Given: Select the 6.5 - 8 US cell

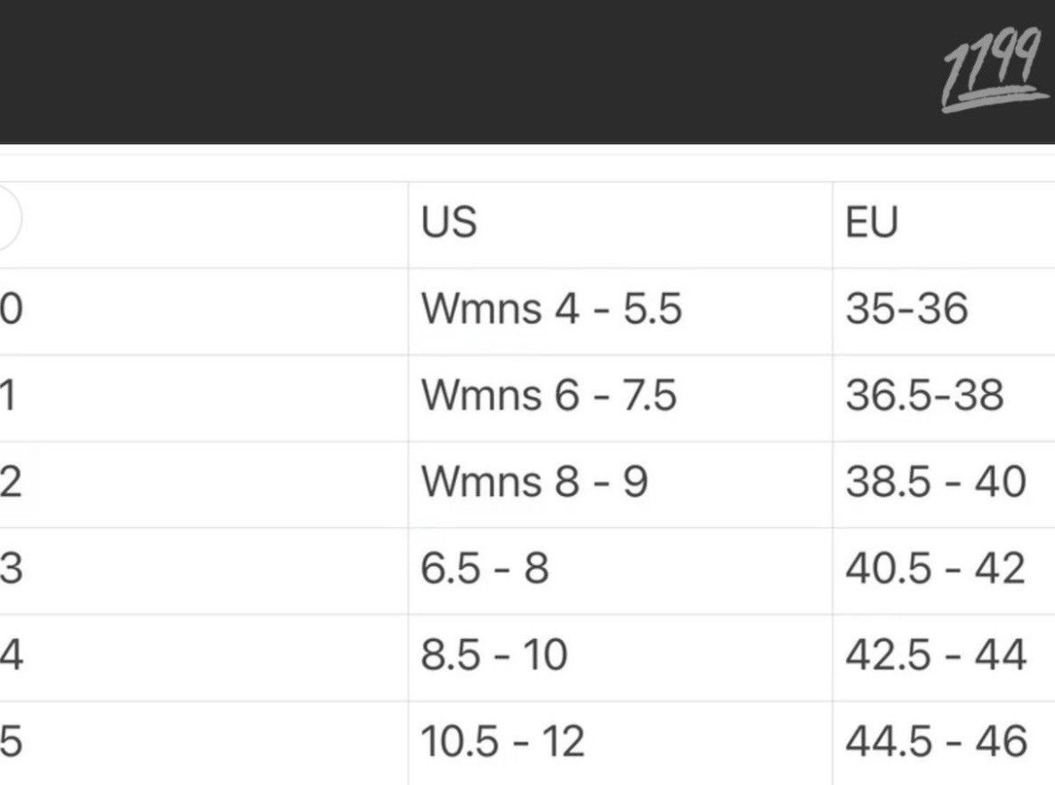Looking at the screenshot, I should pos(484,569).
